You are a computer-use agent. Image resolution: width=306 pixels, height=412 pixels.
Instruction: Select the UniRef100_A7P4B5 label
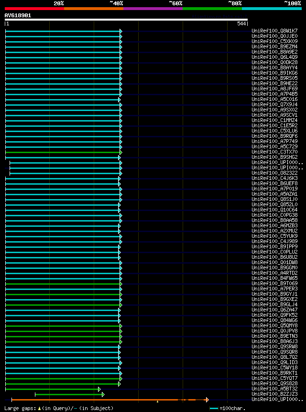click(274, 94)
